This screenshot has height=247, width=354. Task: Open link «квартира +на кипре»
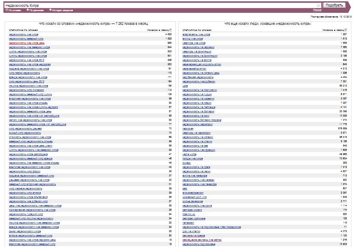point(194,43)
